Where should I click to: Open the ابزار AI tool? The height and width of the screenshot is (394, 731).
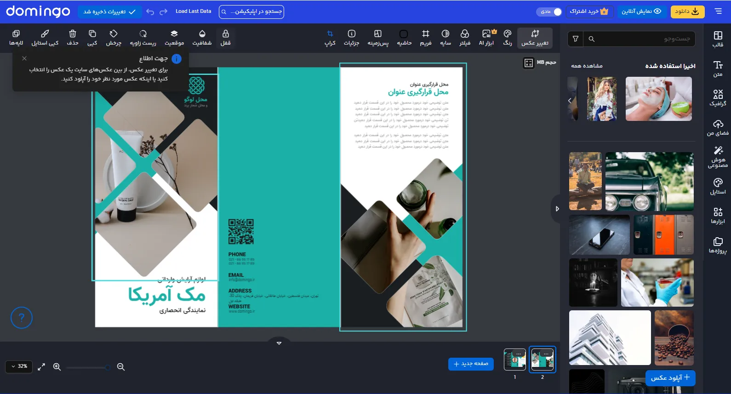[486, 38]
